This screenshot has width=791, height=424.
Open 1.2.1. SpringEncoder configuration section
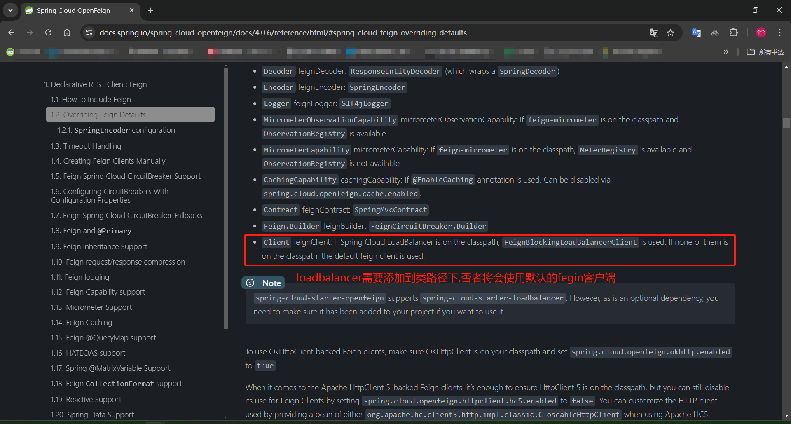coord(116,130)
